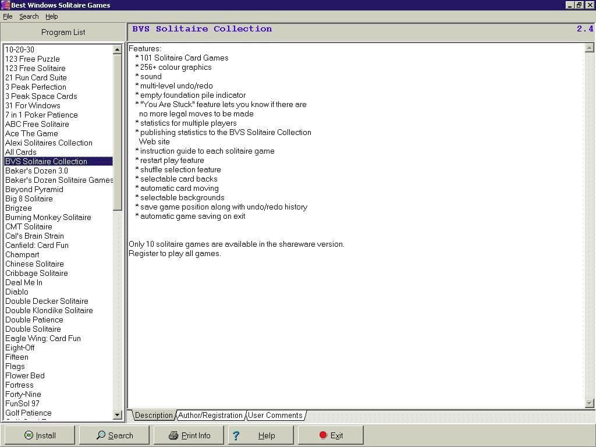Viewport: 596px width, 447px height.
Task: Select Brigzee in the list
Action: click(x=58, y=208)
